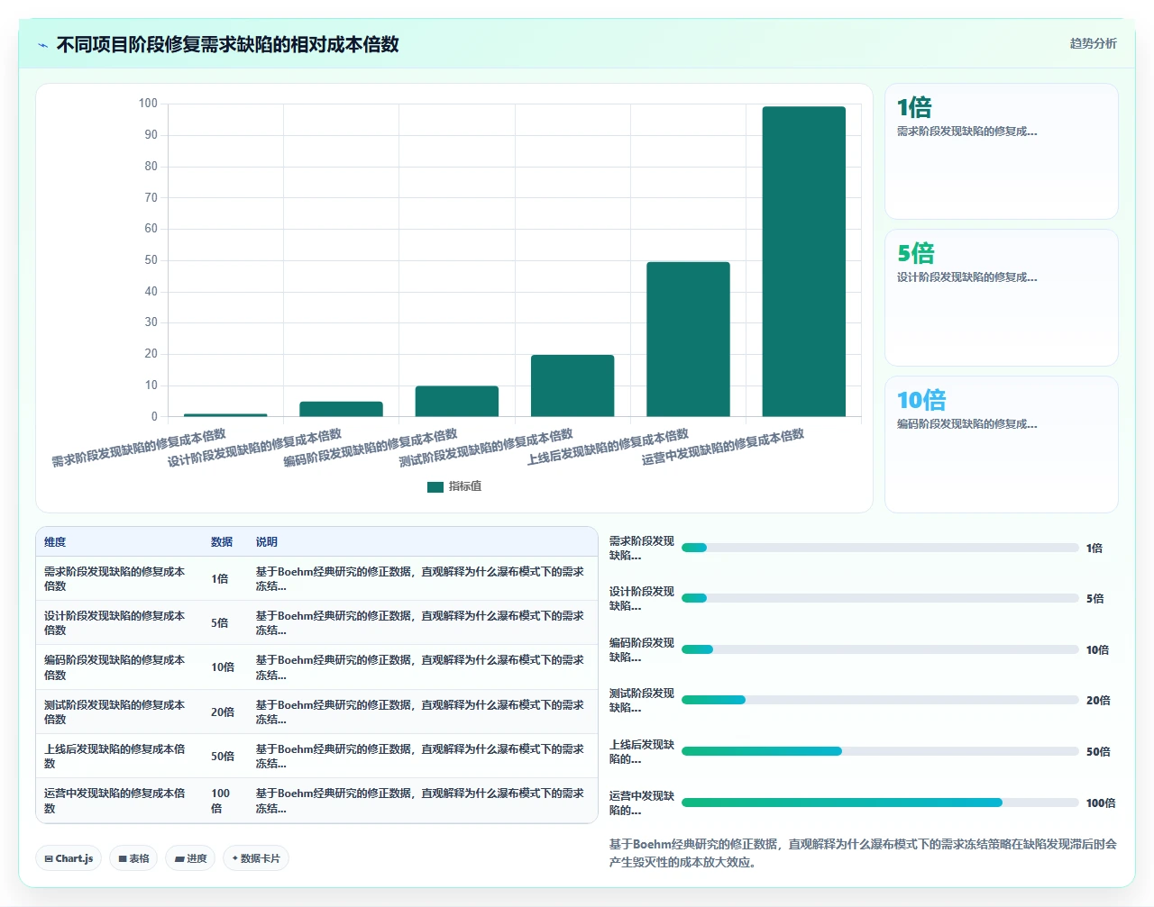Viewport: 1154px width, 907px height.
Task: Click the Chart.js tag icon
Action: [x=49, y=859]
